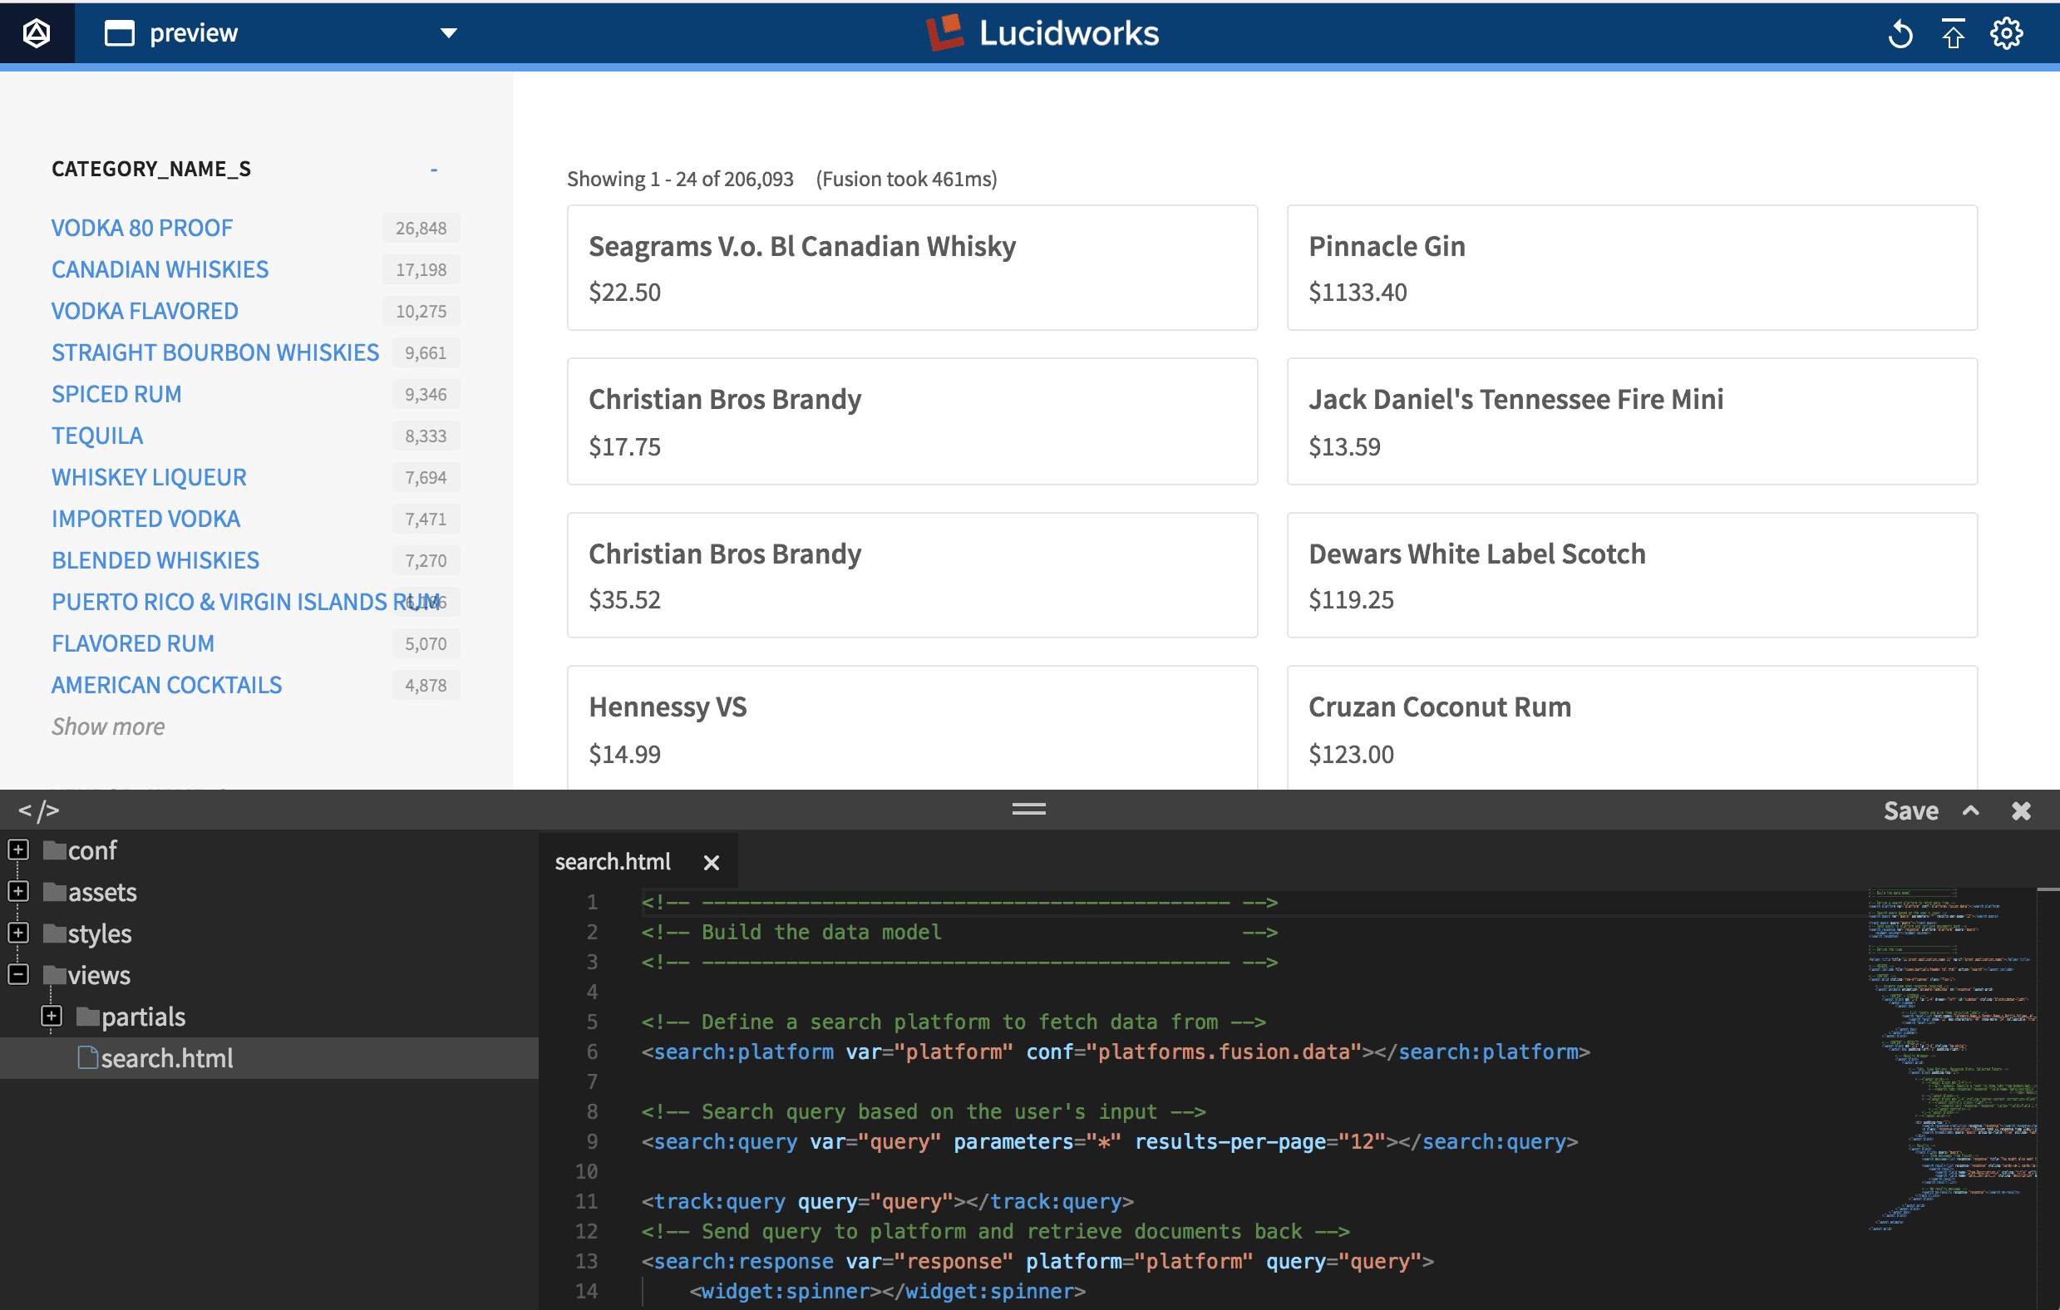The width and height of the screenshot is (2060, 1310).
Task: Expand the conf folder
Action: click(x=18, y=850)
